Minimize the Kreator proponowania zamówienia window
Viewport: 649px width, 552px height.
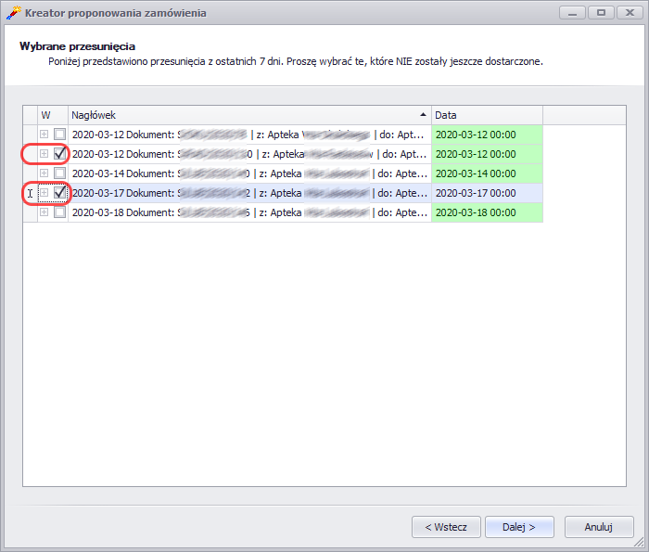[574, 13]
